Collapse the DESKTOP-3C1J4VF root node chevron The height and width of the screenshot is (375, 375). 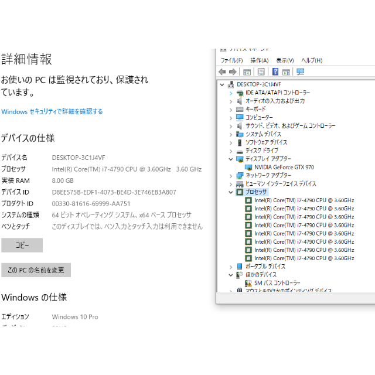click(222, 84)
